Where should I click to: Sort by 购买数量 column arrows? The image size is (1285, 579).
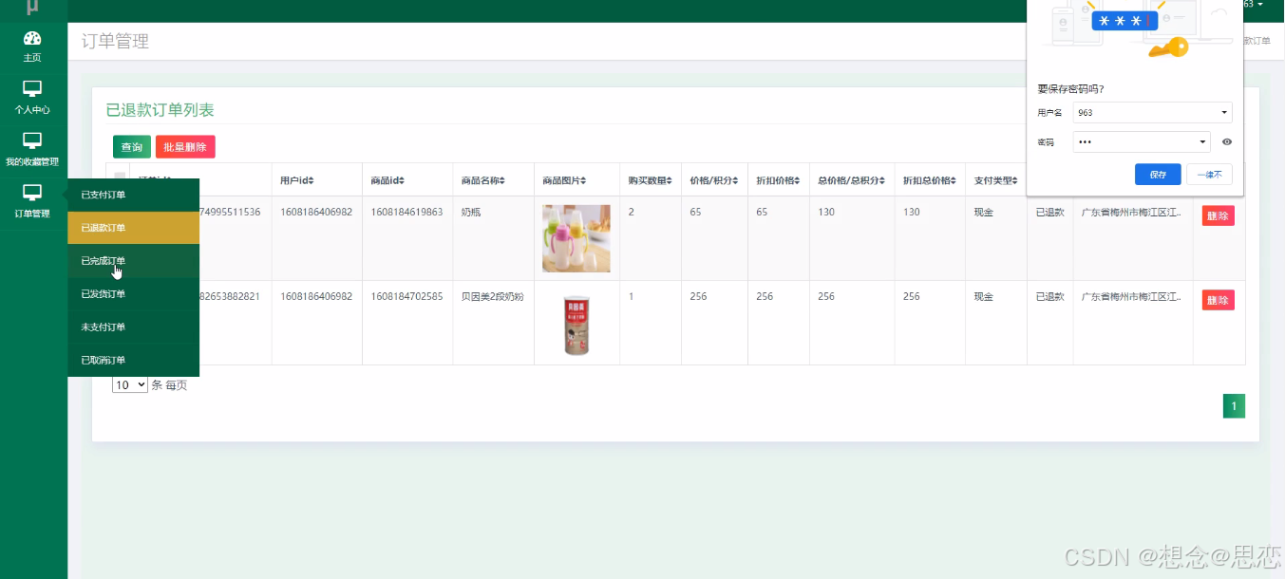[669, 180]
